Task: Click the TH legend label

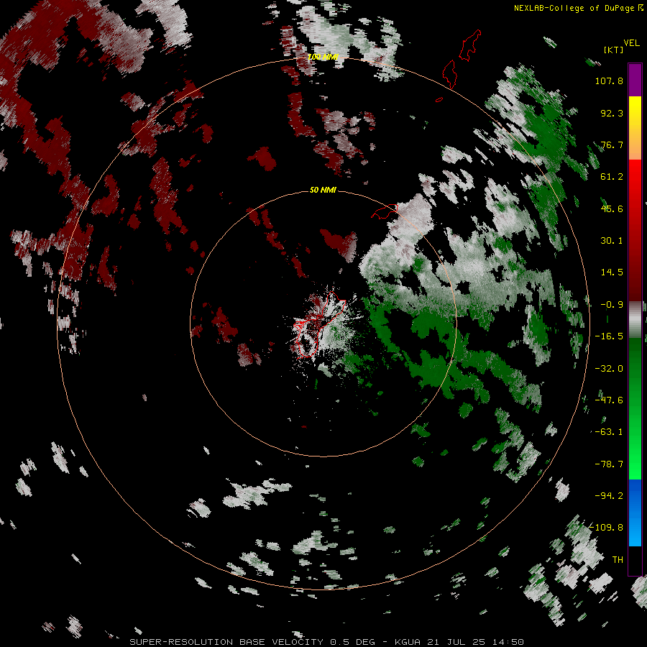Action: point(618,560)
